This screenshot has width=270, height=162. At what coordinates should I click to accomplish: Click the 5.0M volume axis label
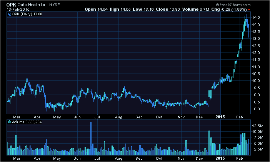(258, 144)
